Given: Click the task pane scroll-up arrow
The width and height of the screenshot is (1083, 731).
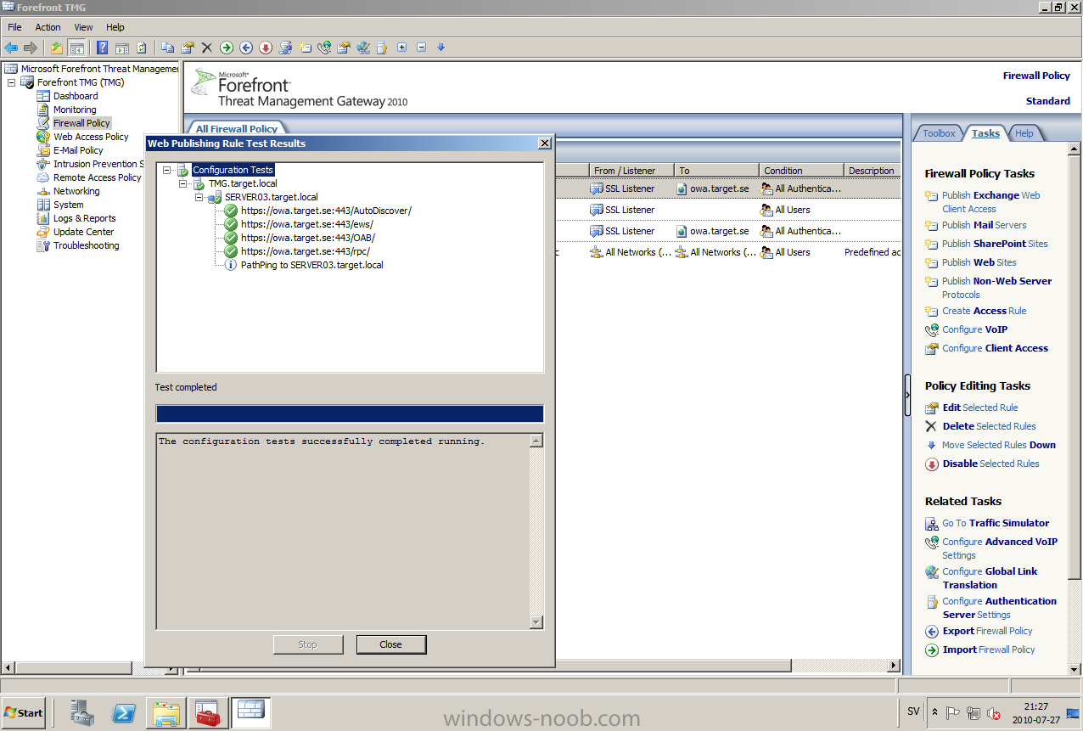Looking at the screenshot, I should [x=1075, y=150].
